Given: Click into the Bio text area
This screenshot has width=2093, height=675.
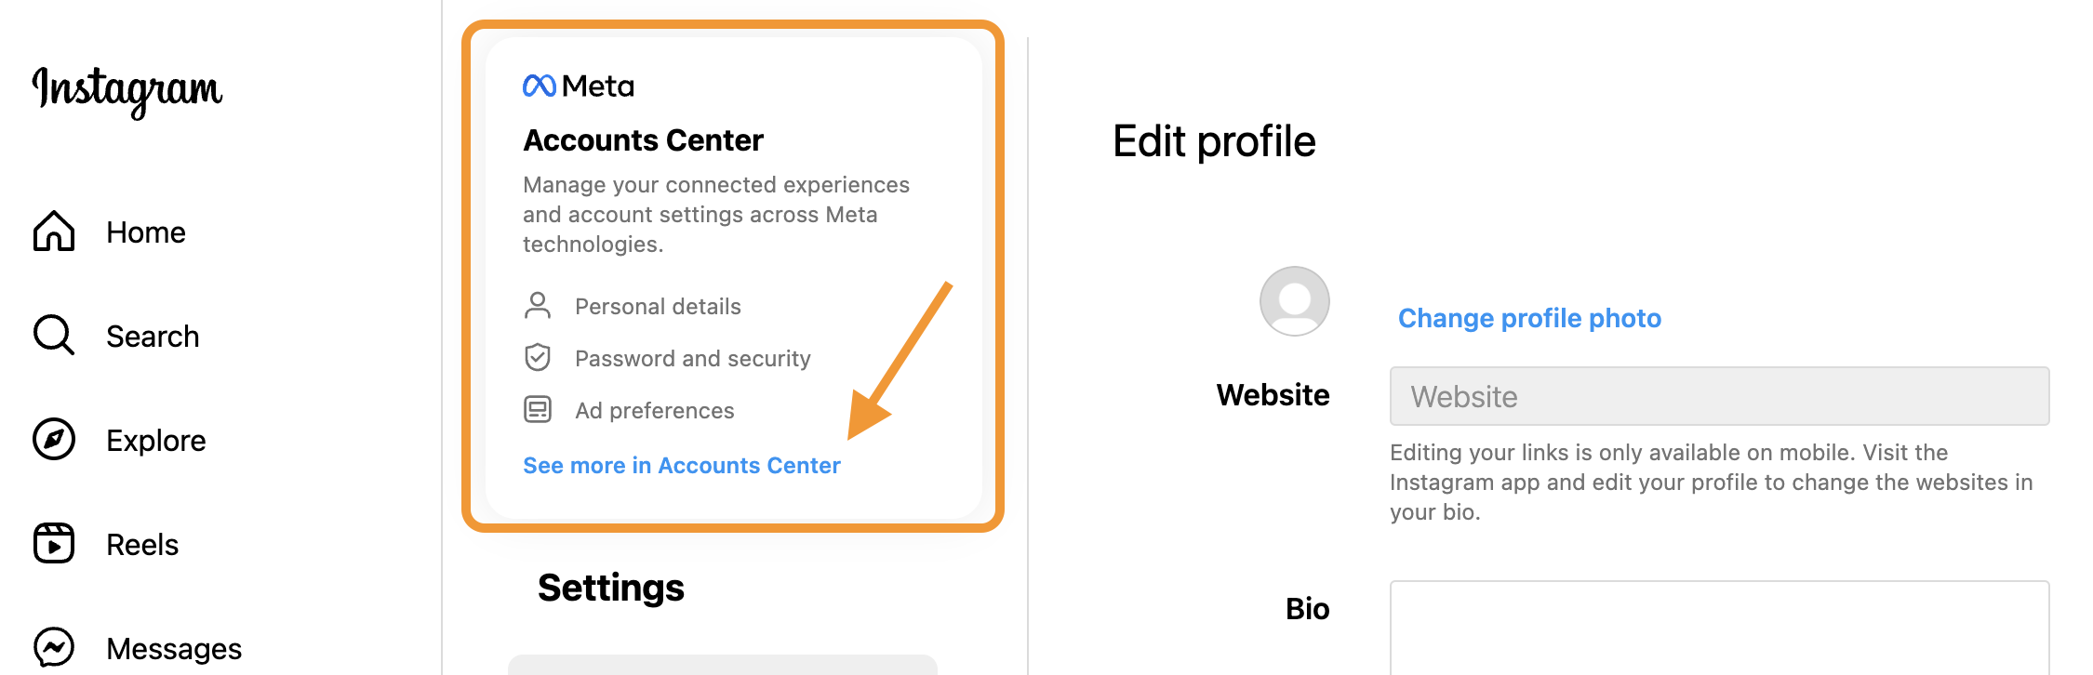Looking at the screenshot, I should [x=1719, y=628].
